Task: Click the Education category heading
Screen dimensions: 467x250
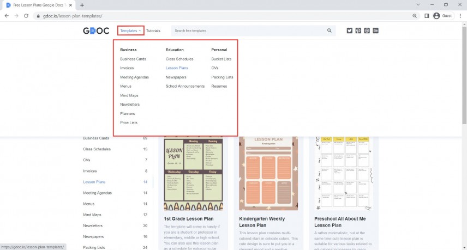Action: (x=175, y=50)
